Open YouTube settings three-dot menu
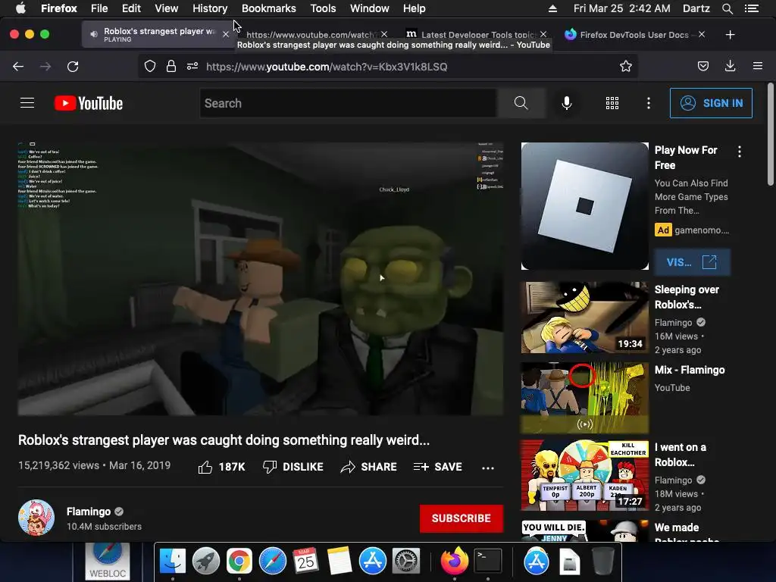Screen dimensions: 776x582 point(649,103)
